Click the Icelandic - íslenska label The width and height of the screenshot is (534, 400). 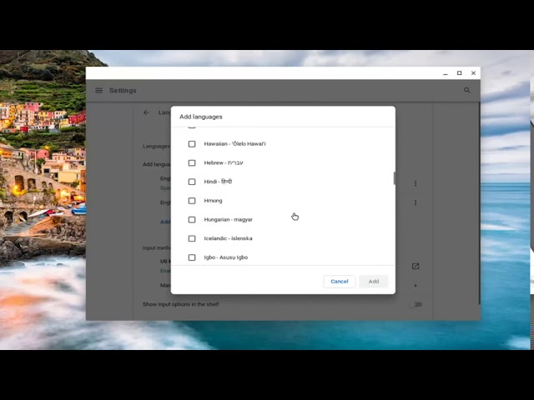(x=228, y=238)
